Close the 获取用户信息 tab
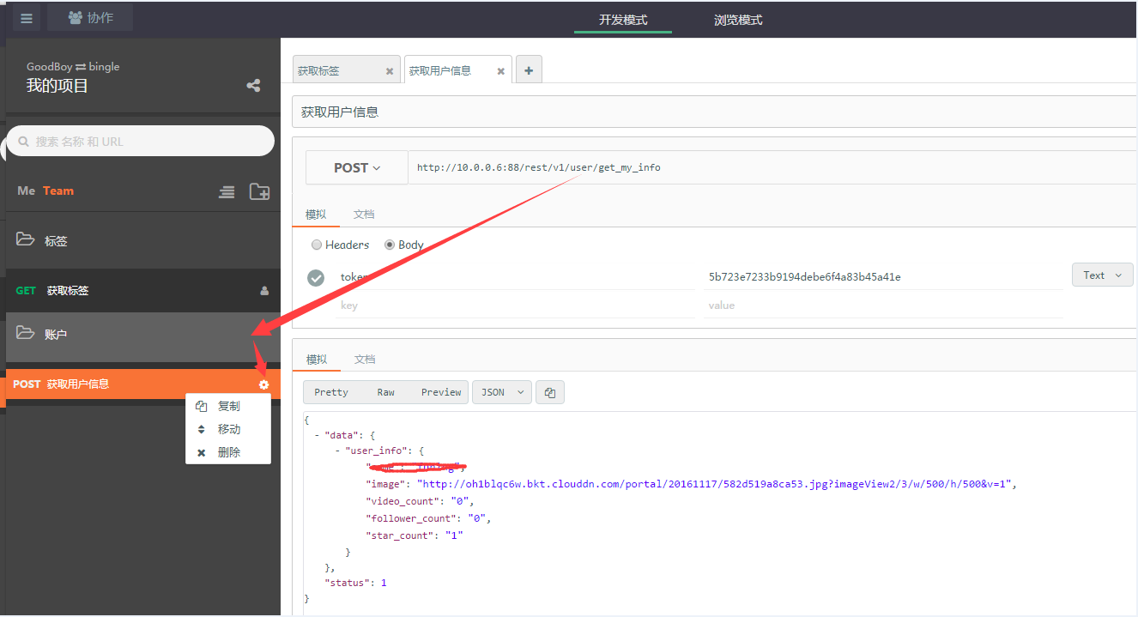This screenshot has height=617, width=1138. (x=501, y=71)
